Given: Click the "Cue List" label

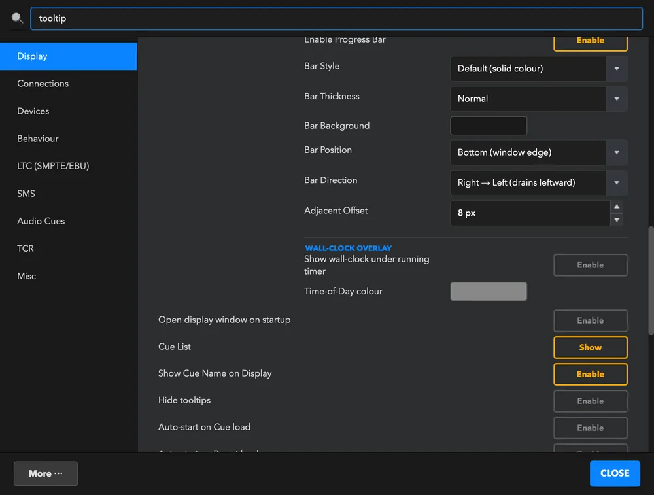Looking at the screenshot, I should click(175, 347).
